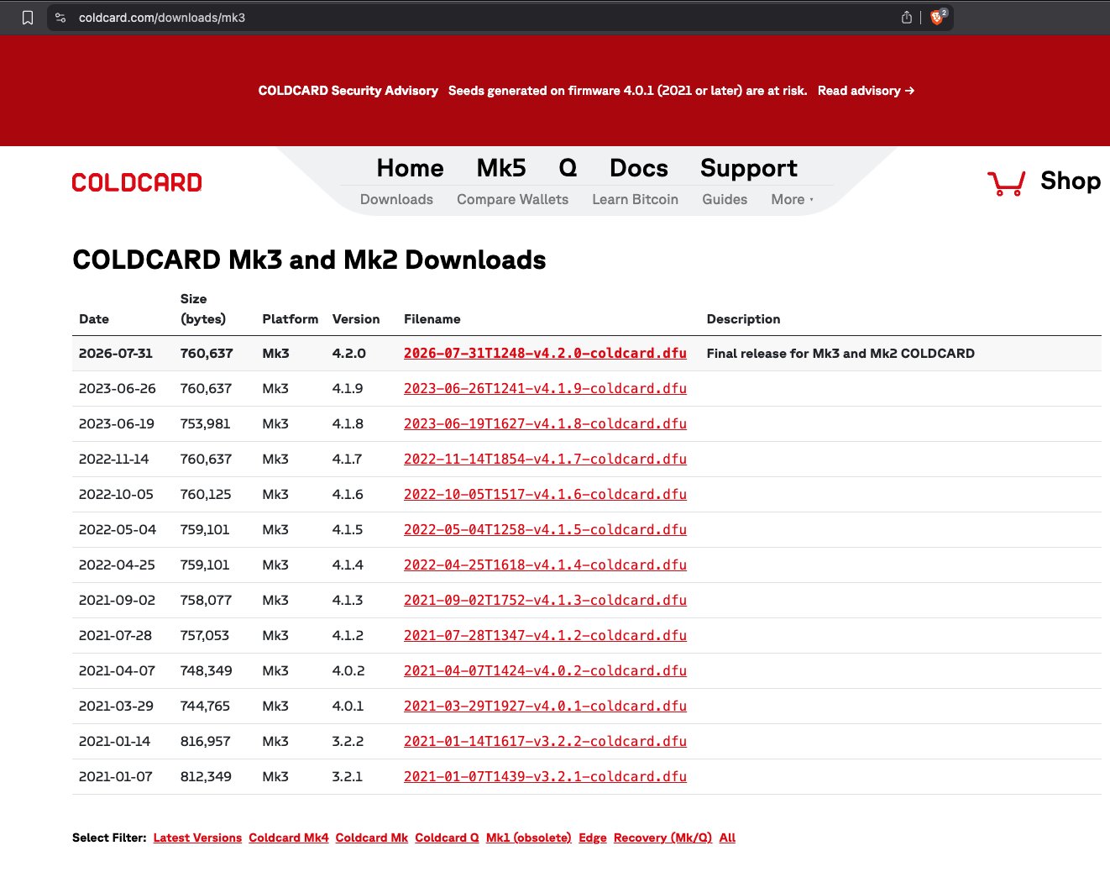Open Compare Wallets page
This screenshot has height=893, width=1110.
click(512, 199)
